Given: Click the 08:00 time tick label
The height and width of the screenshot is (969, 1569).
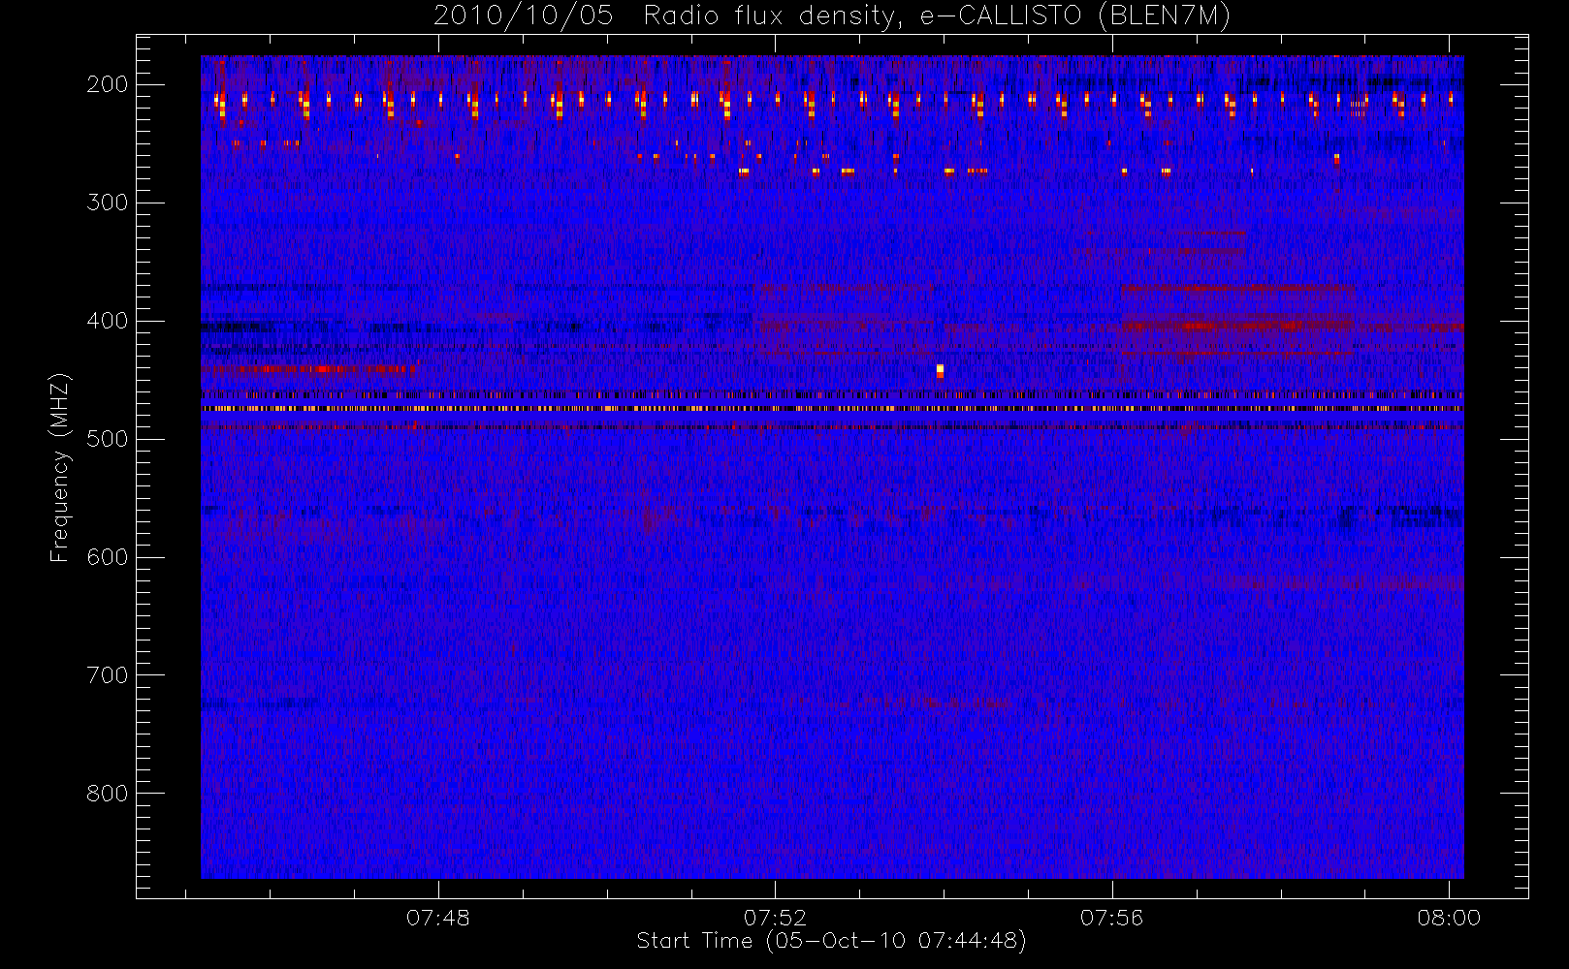Looking at the screenshot, I should pyautogui.click(x=1449, y=918).
